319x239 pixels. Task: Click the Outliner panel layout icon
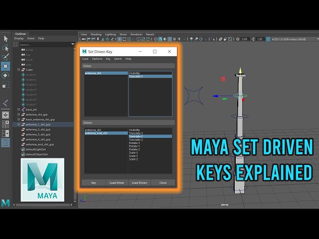click(x=5, y=143)
